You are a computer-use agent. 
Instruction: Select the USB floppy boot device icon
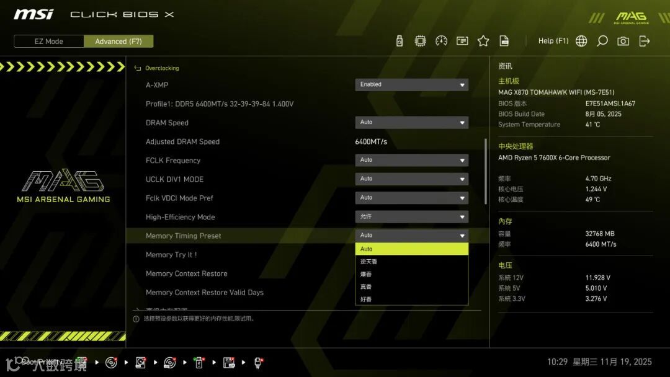coord(228,363)
